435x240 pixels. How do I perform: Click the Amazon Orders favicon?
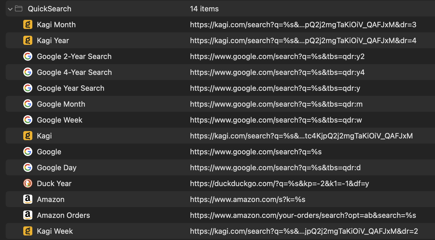[x=28, y=215]
